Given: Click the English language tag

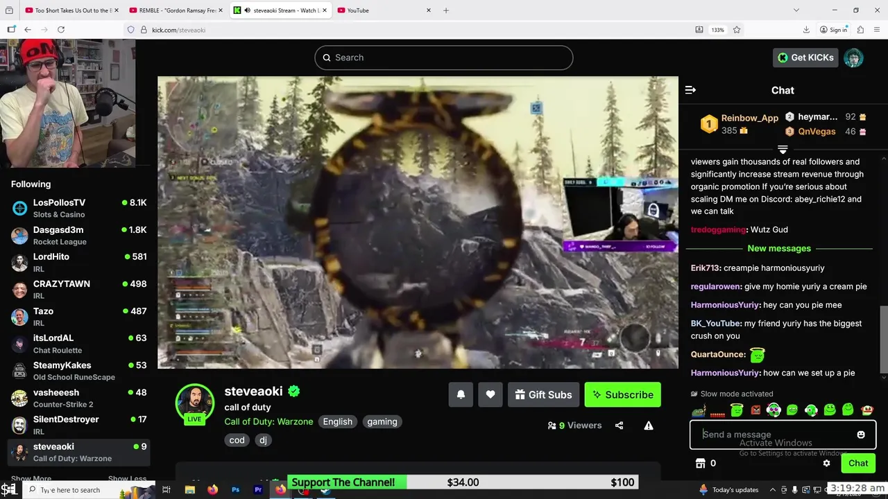Looking at the screenshot, I should pyautogui.click(x=338, y=421).
